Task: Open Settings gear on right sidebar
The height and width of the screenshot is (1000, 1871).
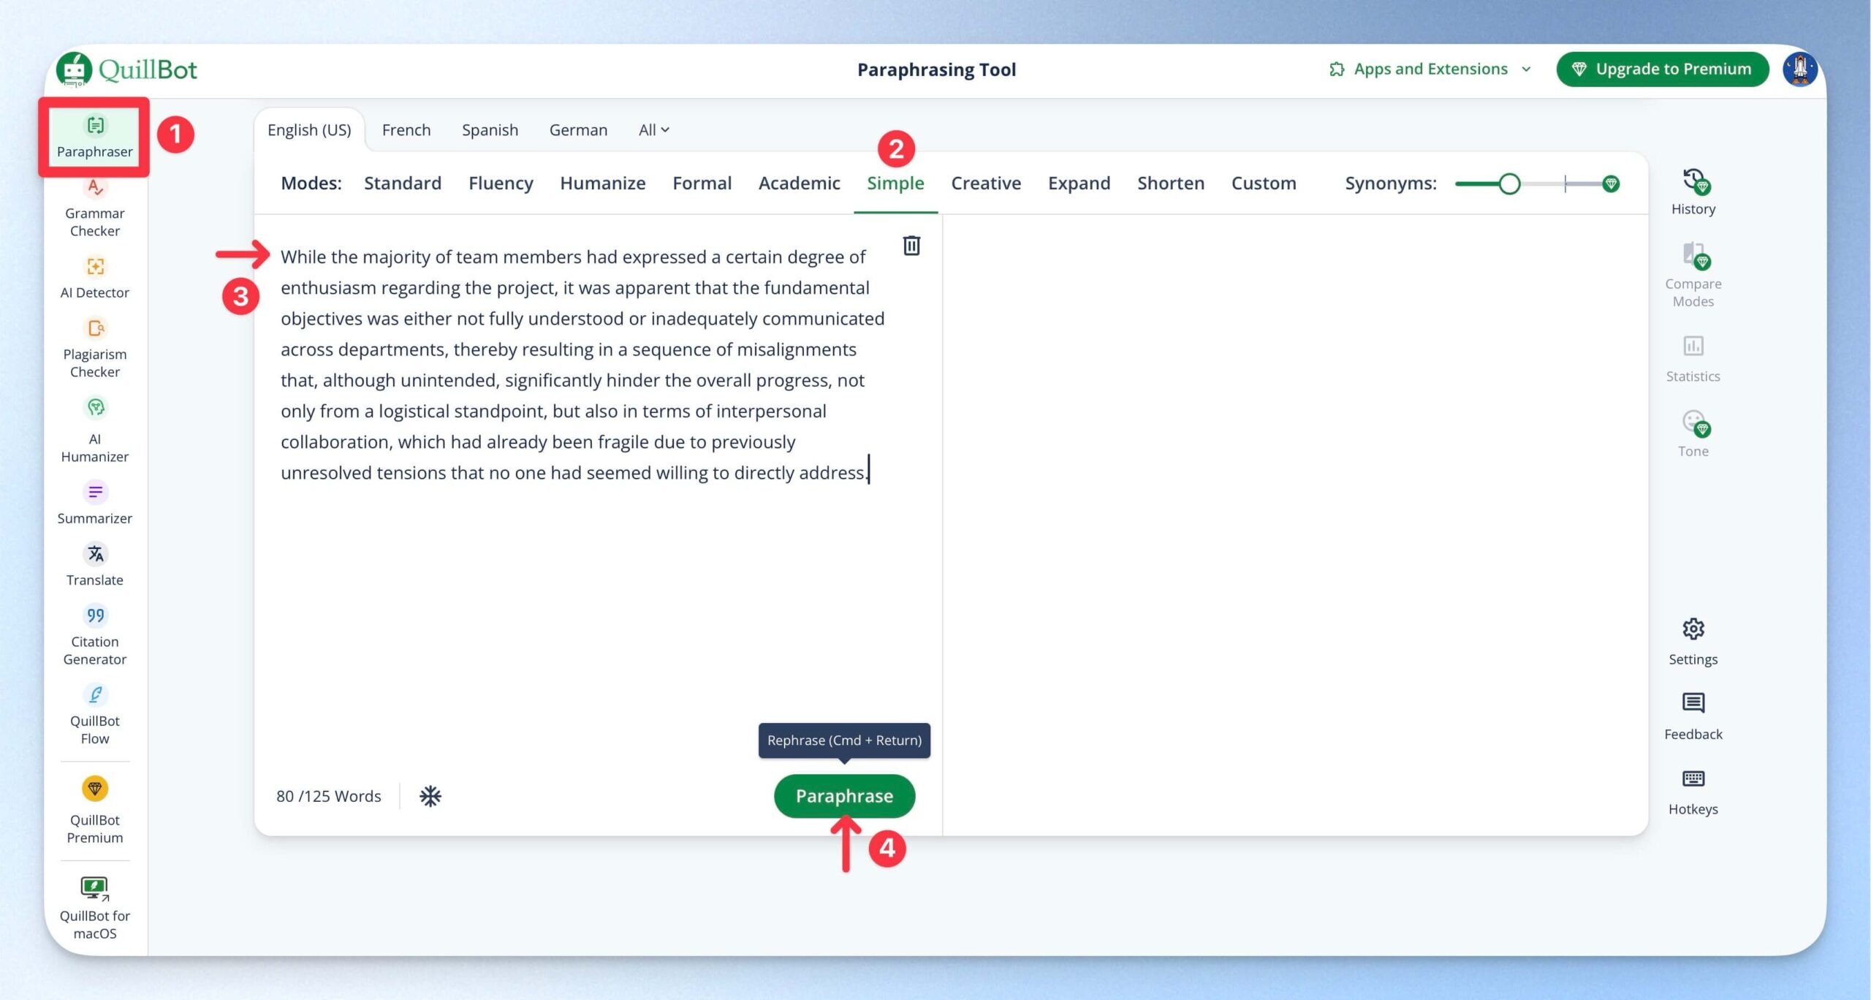Action: point(1693,642)
